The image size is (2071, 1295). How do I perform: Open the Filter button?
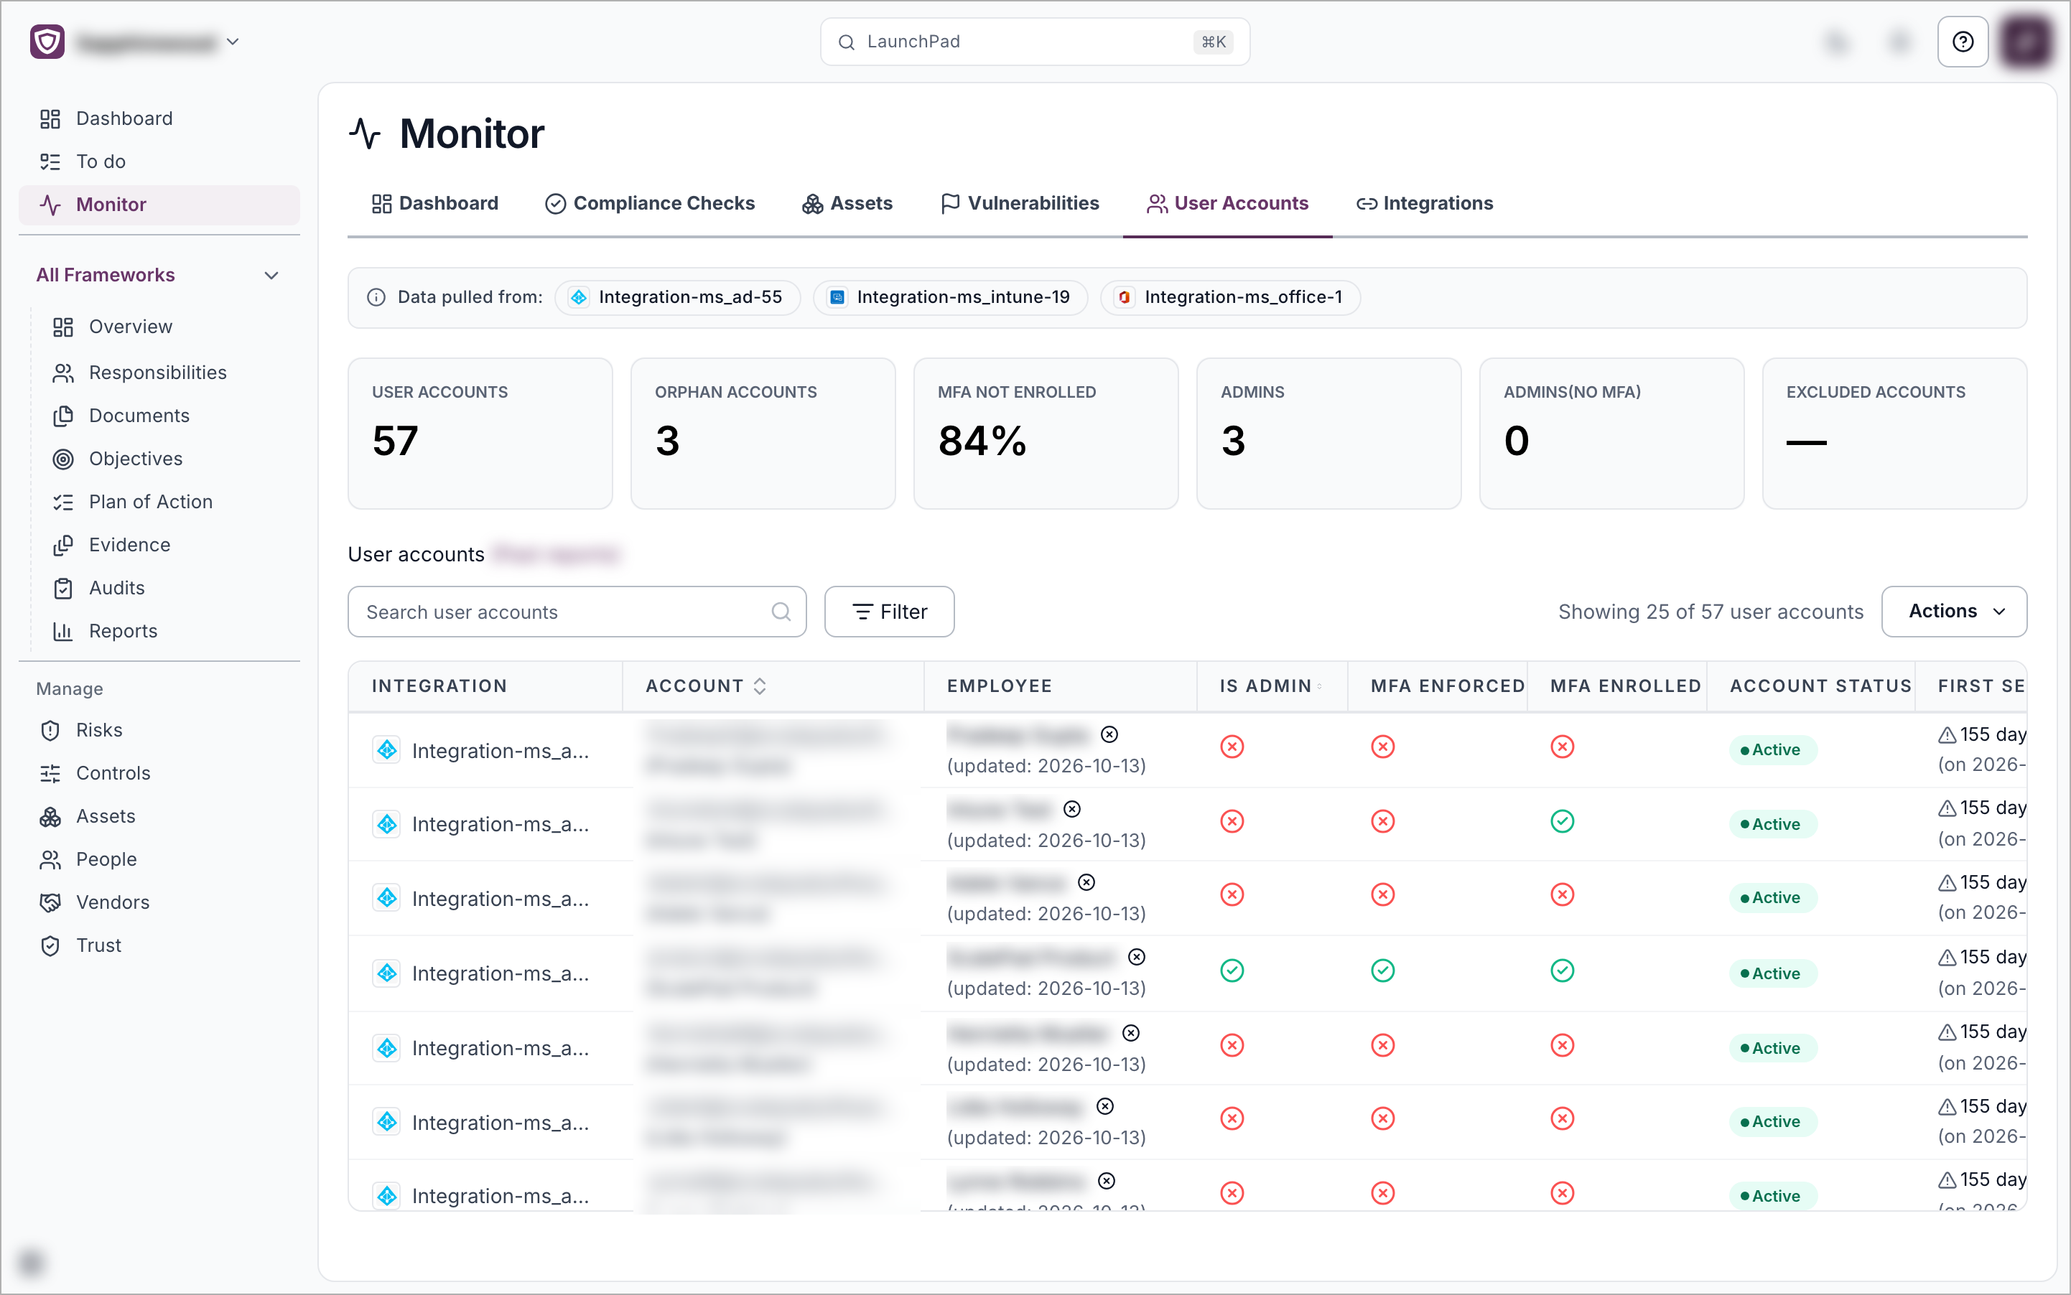coord(890,612)
